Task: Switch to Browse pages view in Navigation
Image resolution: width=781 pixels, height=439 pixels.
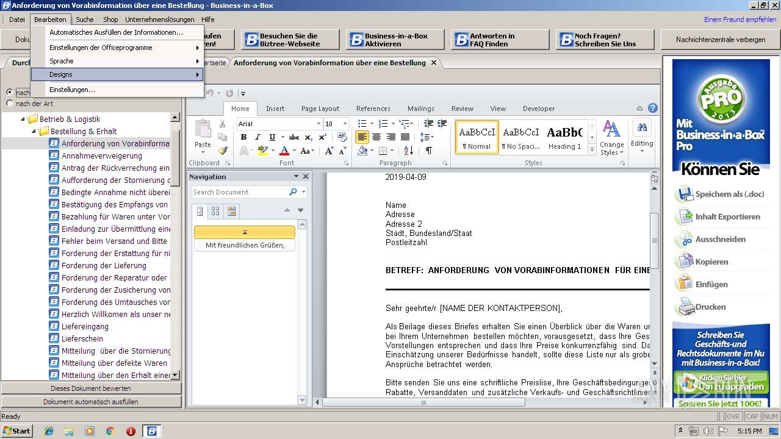Action: (215, 211)
